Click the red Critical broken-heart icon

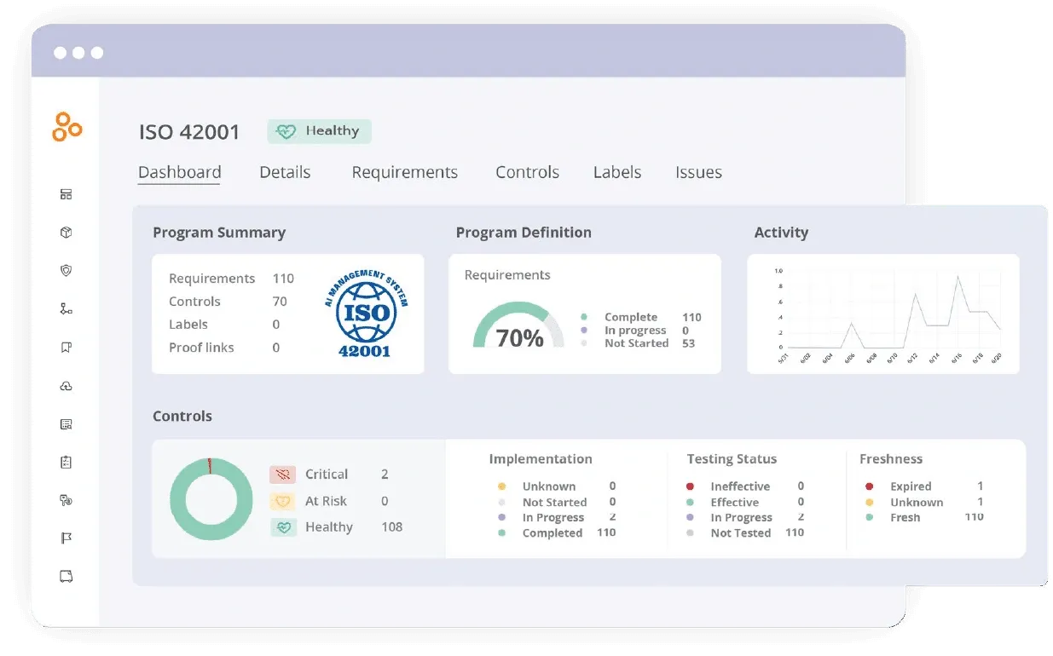(282, 475)
